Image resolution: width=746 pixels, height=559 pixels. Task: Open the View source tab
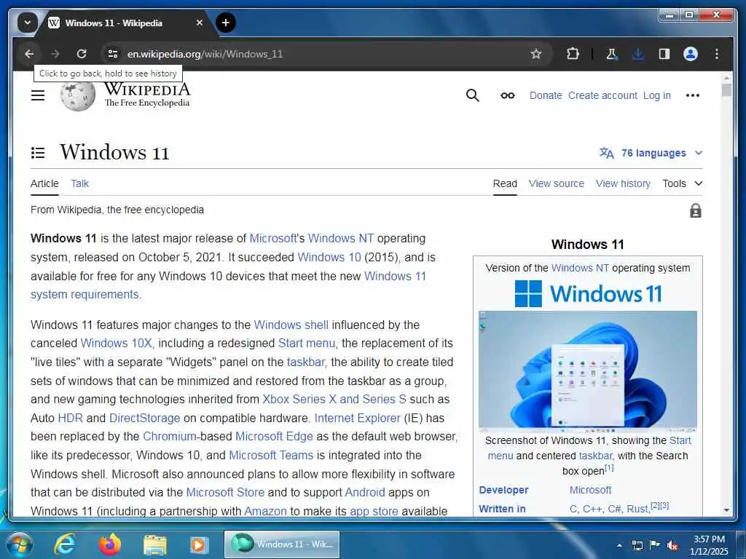point(556,183)
